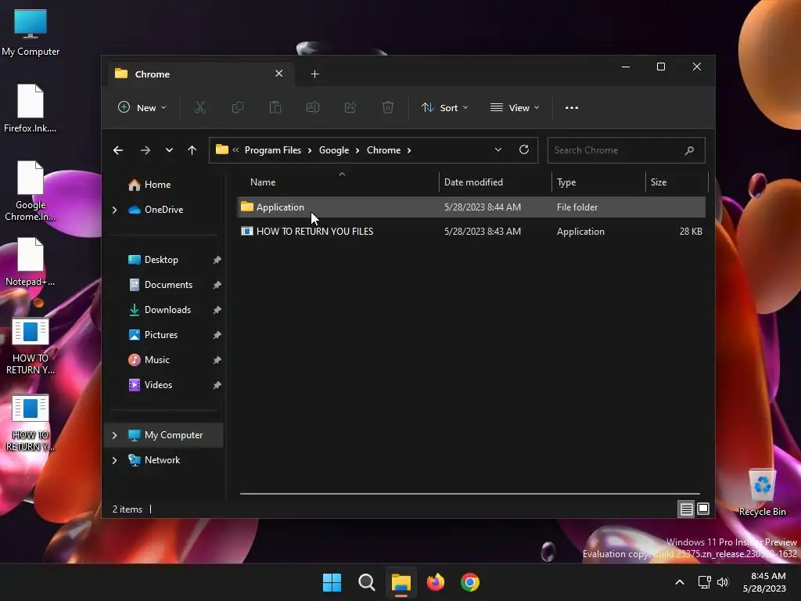
Task: Refresh the Chrome folder view
Action: [x=523, y=149]
